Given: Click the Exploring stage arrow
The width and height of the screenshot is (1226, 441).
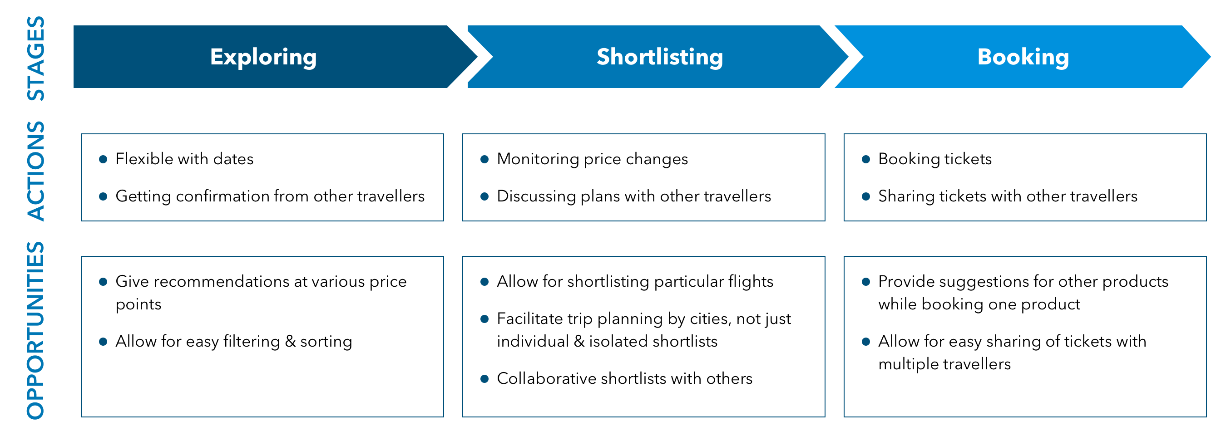Looking at the screenshot, I should [x=263, y=57].
